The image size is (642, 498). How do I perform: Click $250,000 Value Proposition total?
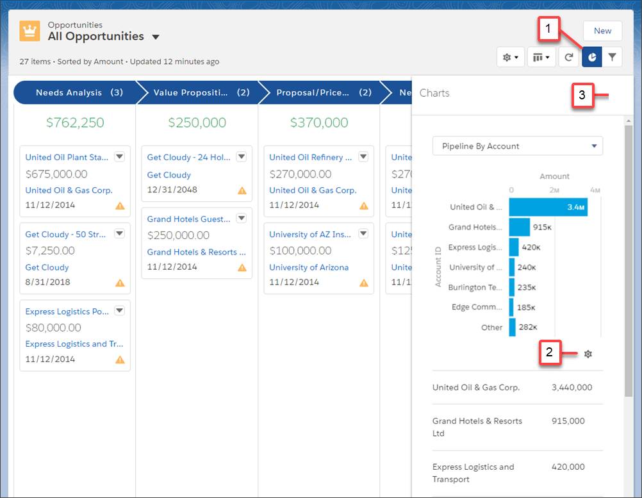(x=197, y=122)
